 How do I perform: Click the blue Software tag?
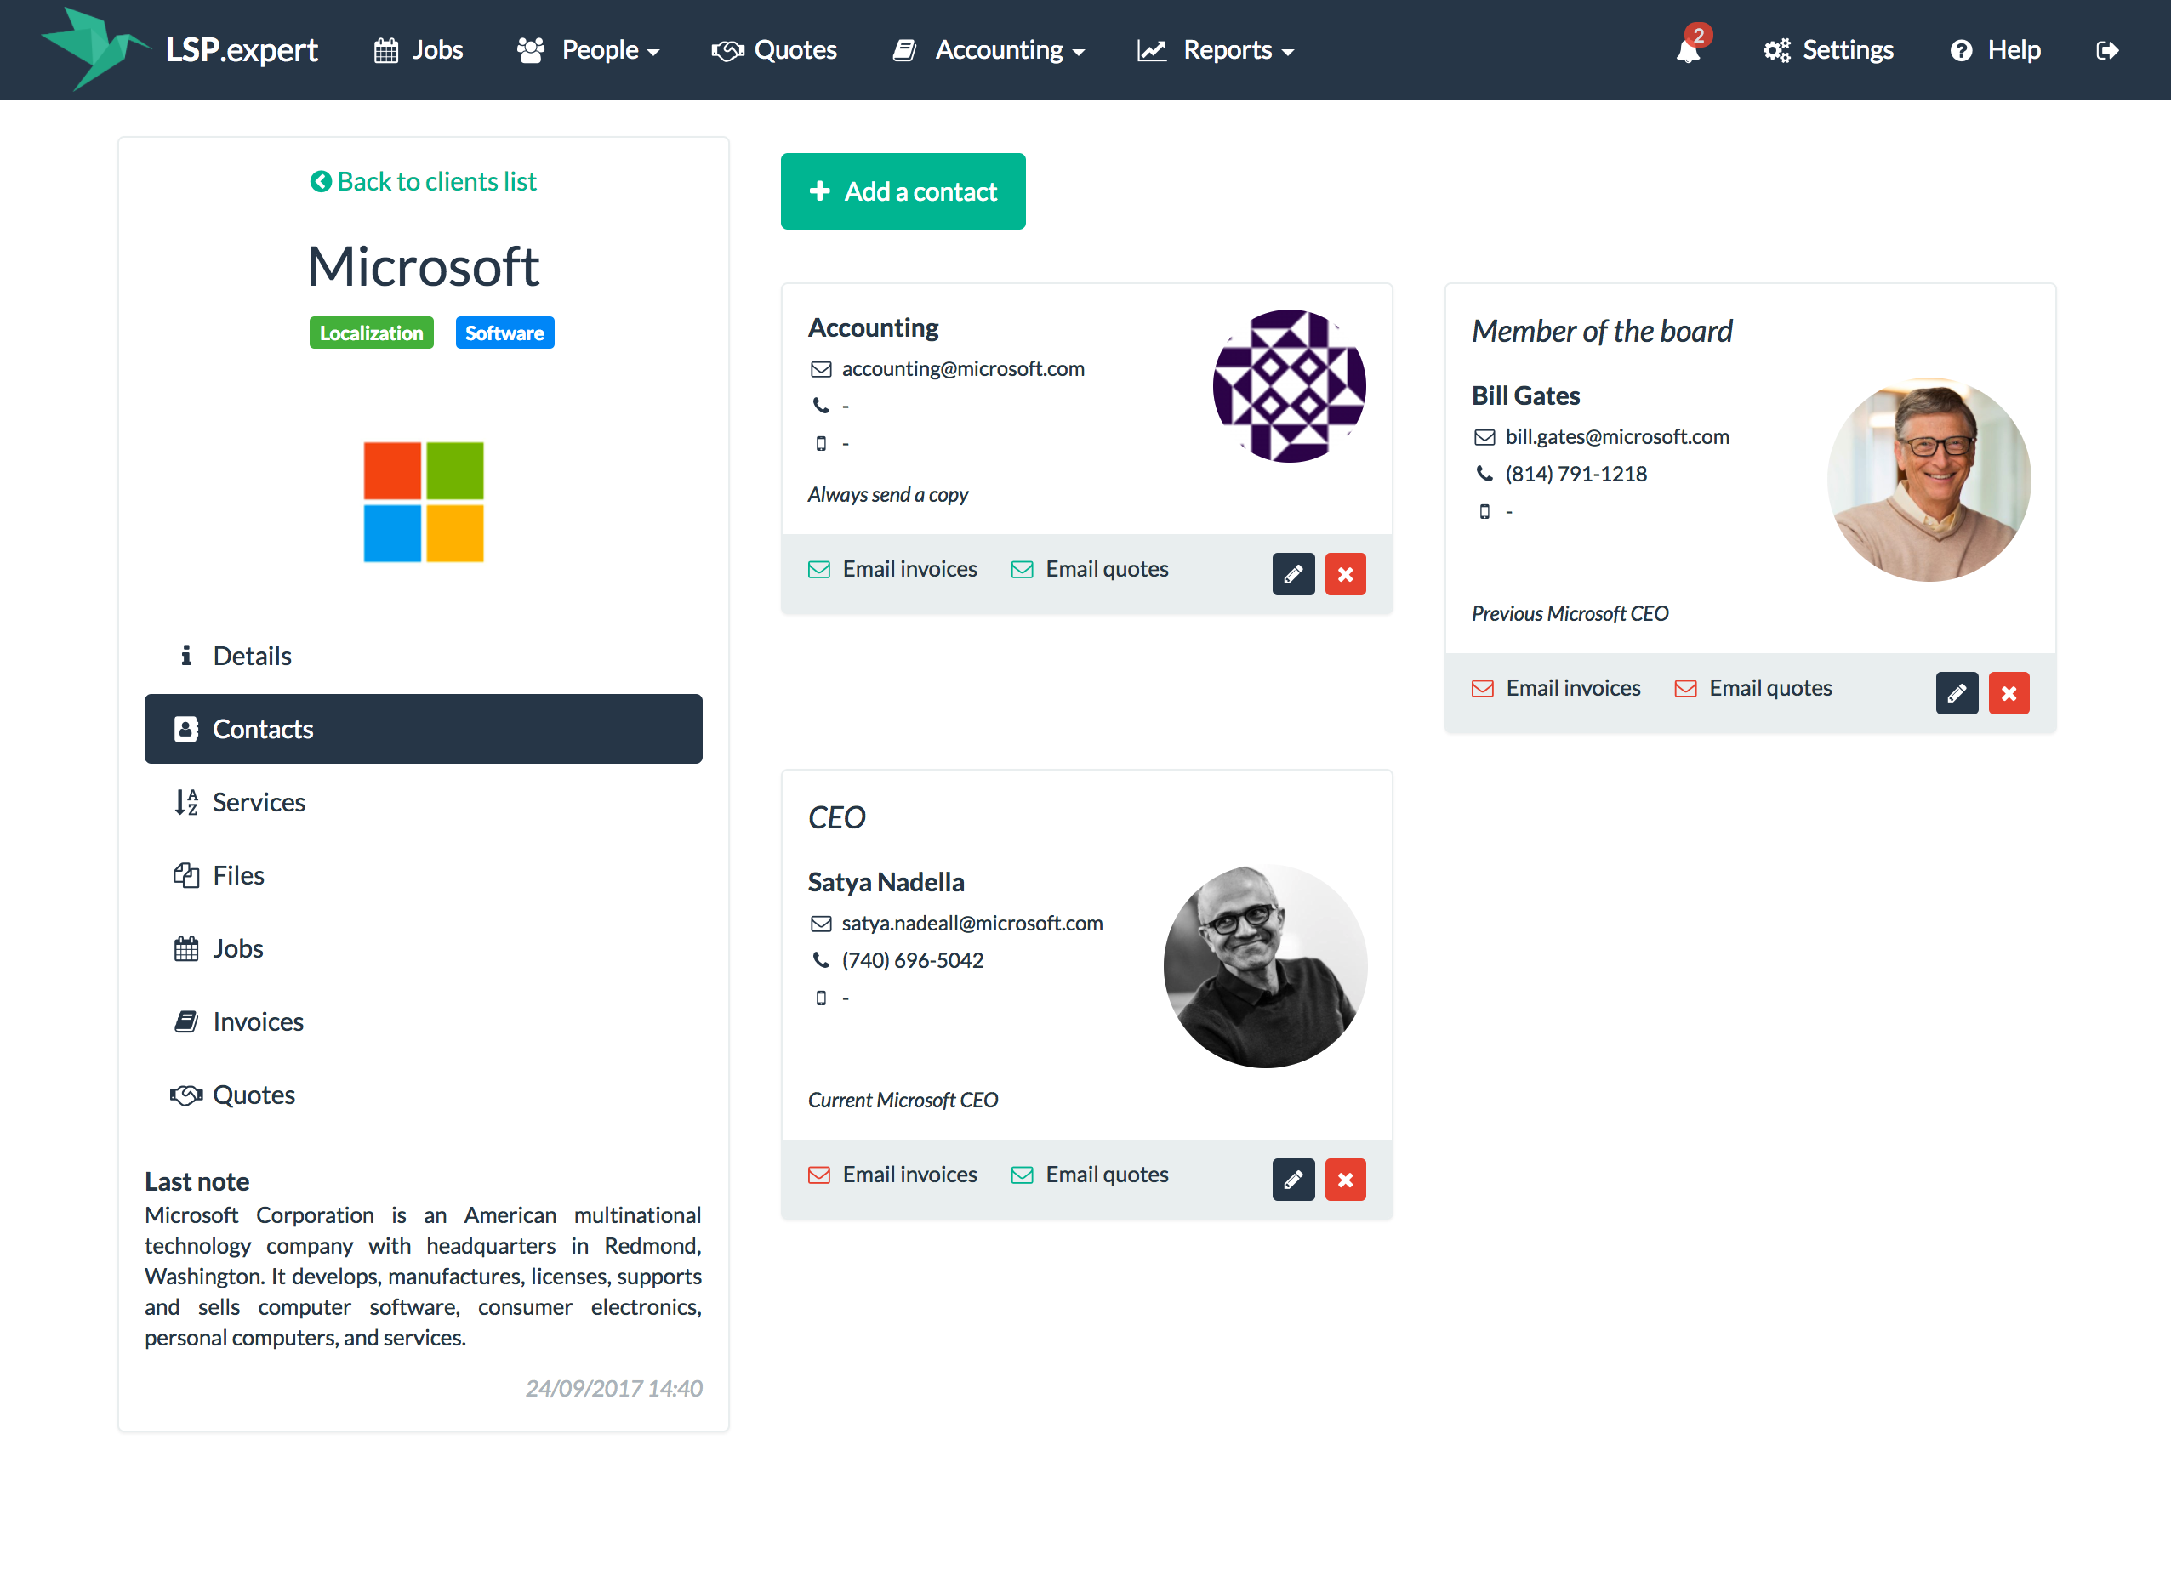click(504, 333)
